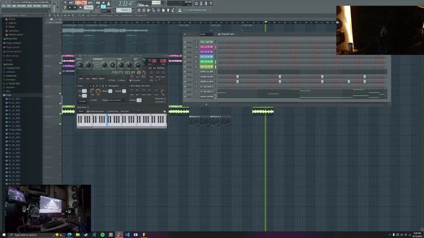Image resolution: width=424 pixels, height=238 pixels.
Task: Open the Pattern 2 selector dropdown
Action: [124, 10]
